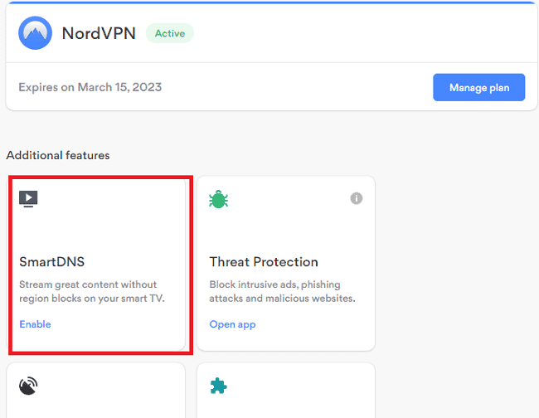Open the info icon on Threat Protection card

357,198
